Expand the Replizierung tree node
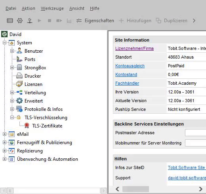The width and height of the screenshot is (206, 194). tap(4, 151)
